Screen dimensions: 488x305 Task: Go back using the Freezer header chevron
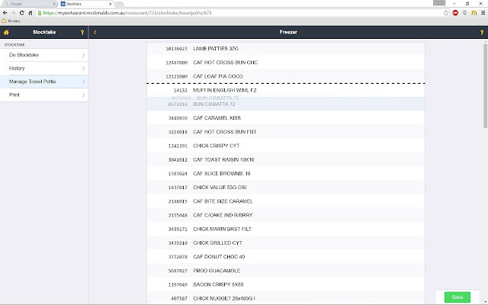(x=95, y=32)
